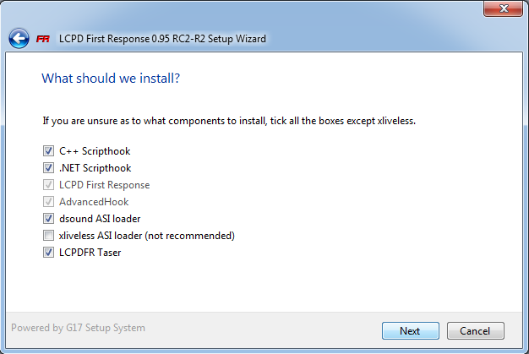Viewport: 529px width, 354px height.
Task: Untick the C++ Scripthook checkbox
Action: [48, 151]
